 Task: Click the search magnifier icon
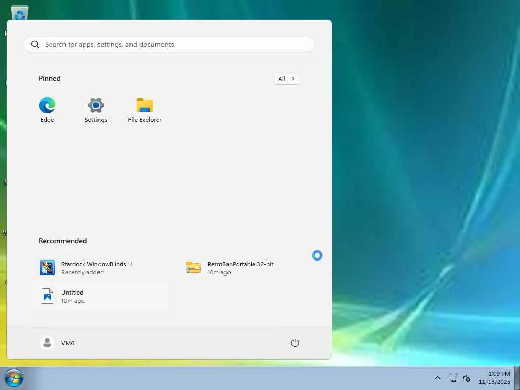(35, 45)
